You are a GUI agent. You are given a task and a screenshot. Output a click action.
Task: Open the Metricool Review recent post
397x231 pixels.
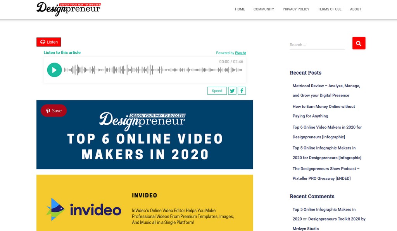pyautogui.click(x=326, y=90)
